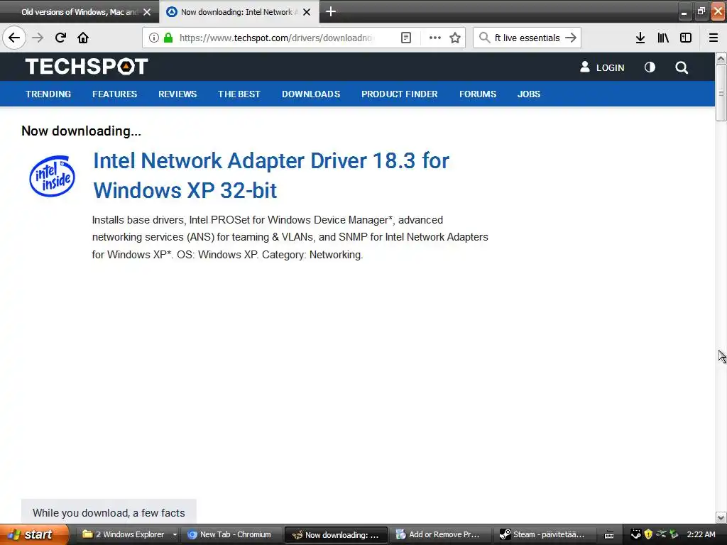Open the TRENDING menu
Screen dimensions: 727x545
click(48, 94)
